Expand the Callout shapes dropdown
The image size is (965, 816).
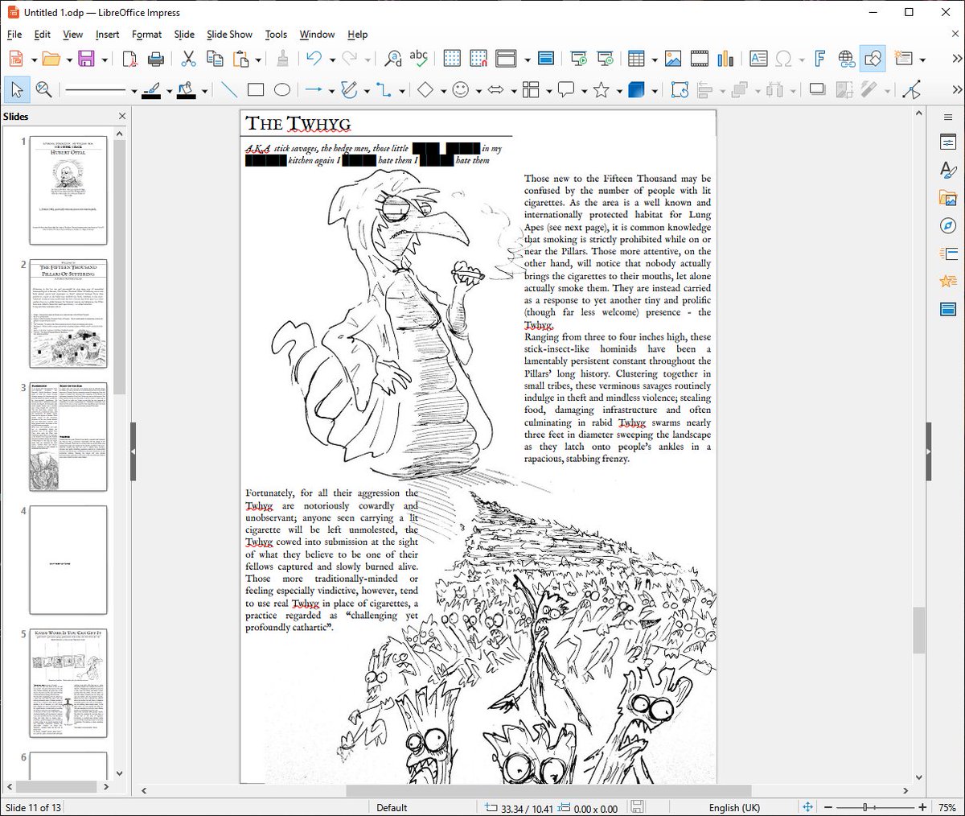[584, 91]
